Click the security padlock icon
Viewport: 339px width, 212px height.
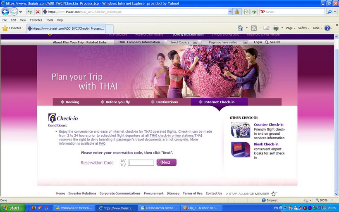click(x=237, y=12)
